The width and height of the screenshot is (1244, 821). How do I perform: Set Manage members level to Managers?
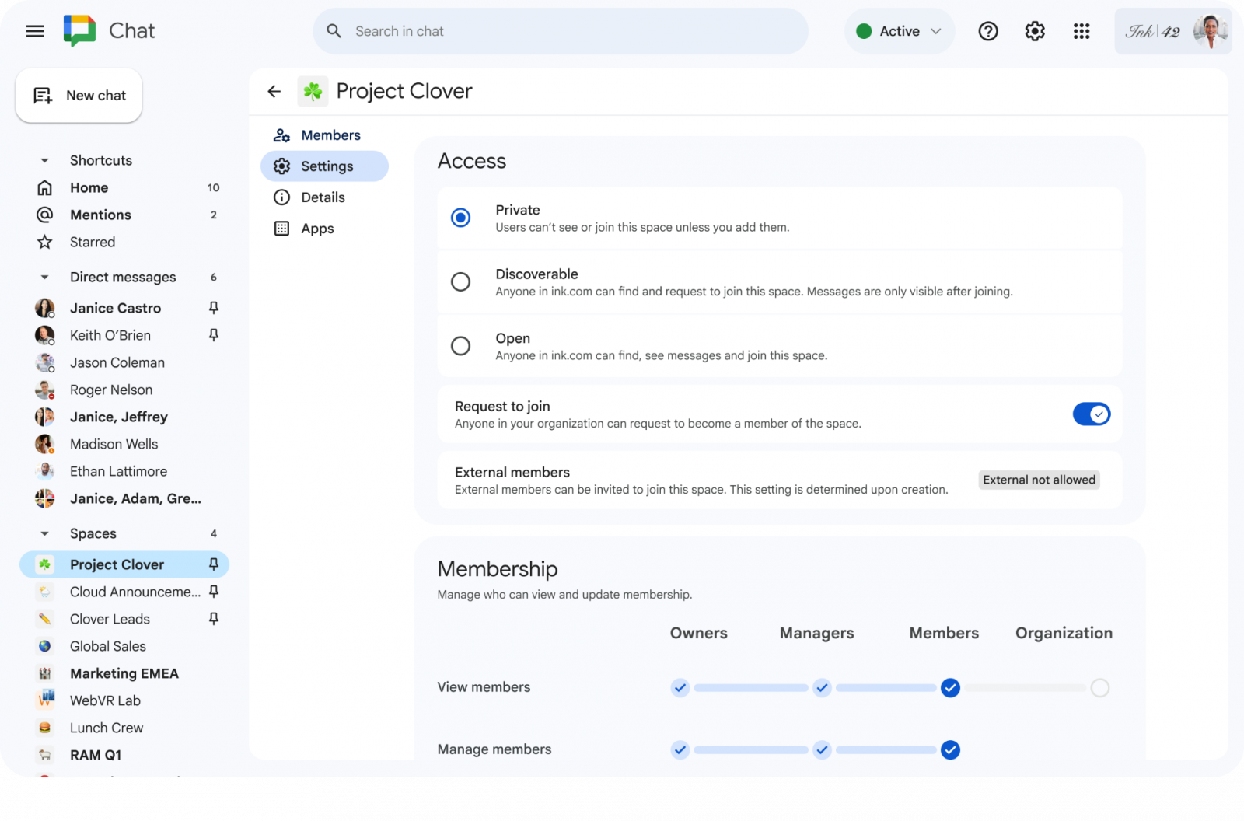(823, 750)
